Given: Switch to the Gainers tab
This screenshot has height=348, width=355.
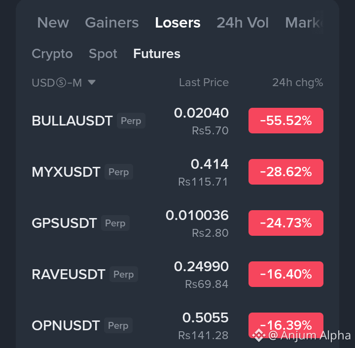Looking at the screenshot, I should coord(111,23).
